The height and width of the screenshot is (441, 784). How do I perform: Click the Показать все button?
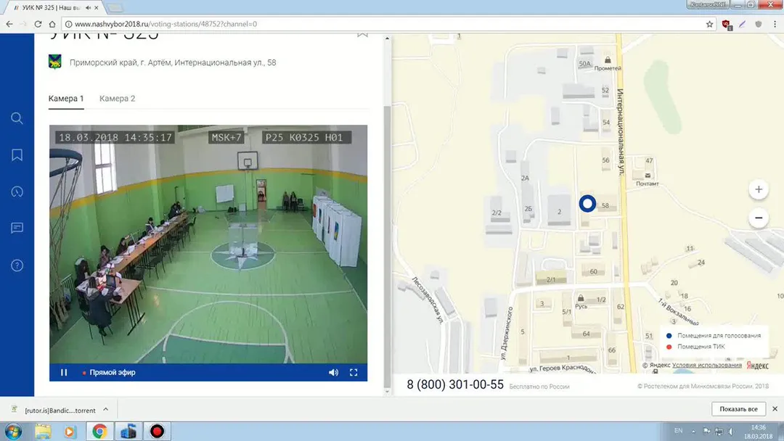pos(738,409)
